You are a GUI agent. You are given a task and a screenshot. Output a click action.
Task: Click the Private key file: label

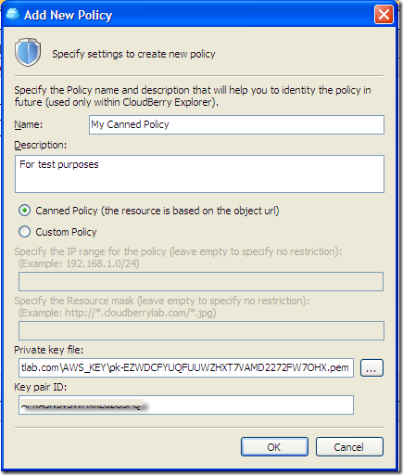click(x=49, y=350)
